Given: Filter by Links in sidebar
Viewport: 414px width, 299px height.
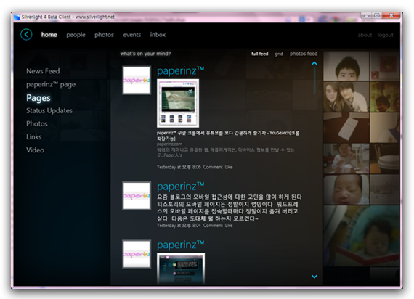Looking at the screenshot, I should 34,136.
